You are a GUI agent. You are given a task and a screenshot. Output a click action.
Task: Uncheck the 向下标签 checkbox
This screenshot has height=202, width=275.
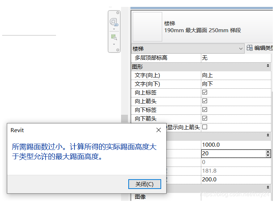[205, 110]
